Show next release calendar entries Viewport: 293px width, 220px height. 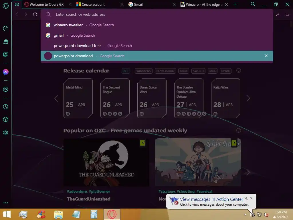coord(248,99)
